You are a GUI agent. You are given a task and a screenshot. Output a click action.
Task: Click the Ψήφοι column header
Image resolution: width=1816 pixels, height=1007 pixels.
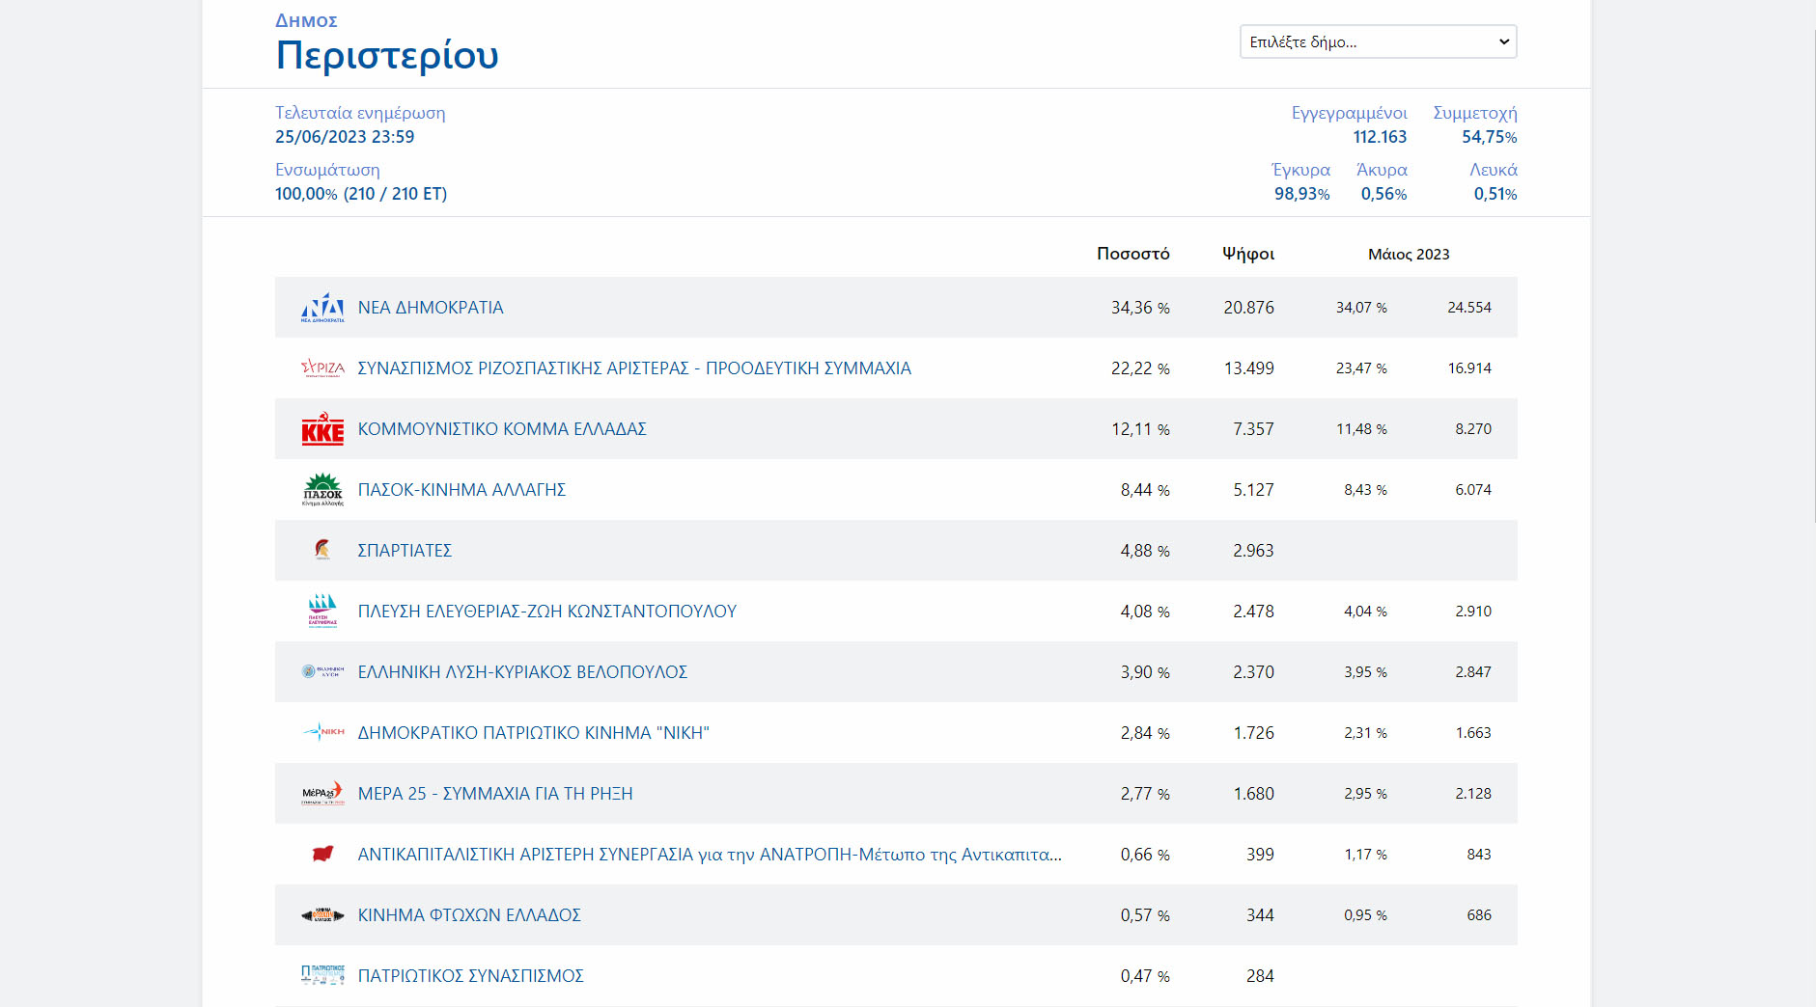click(x=1247, y=254)
